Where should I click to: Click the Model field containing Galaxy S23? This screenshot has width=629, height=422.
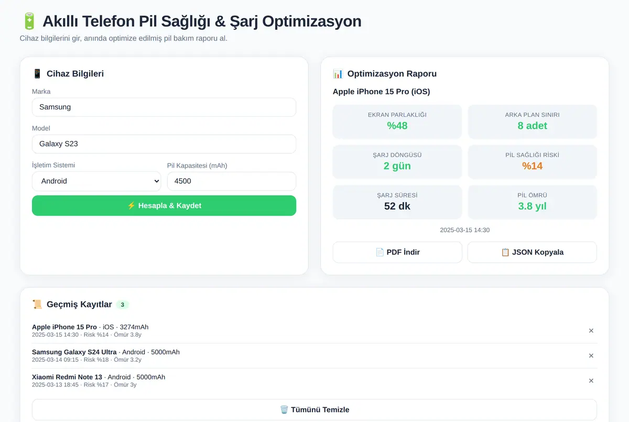pyautogui.click(x=164, y=143)
